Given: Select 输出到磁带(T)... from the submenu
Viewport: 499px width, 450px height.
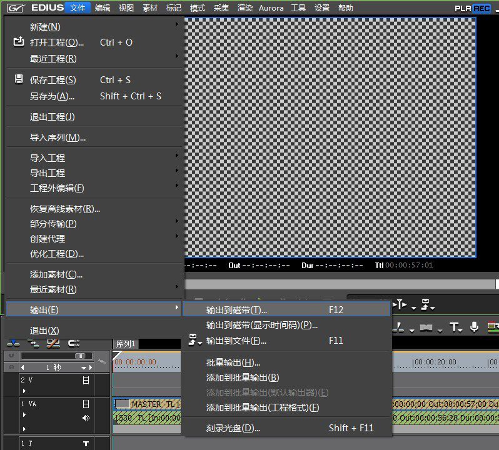Looking at the screenshot, I should (286, 309).
